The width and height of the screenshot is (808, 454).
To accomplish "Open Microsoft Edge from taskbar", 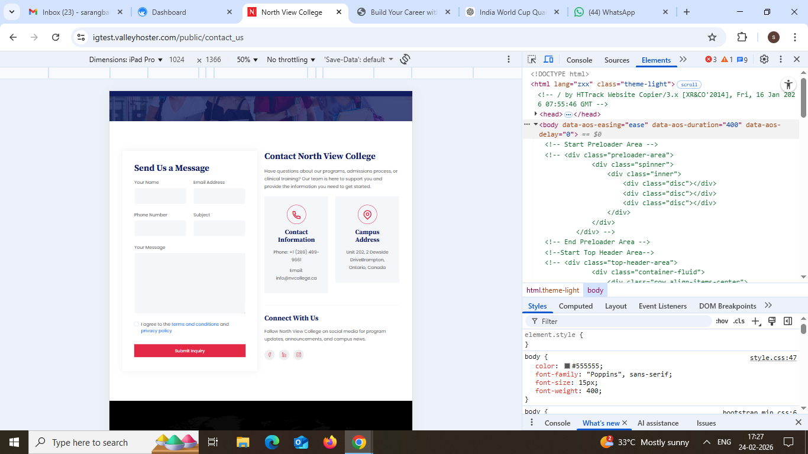I will coord(272,442).
